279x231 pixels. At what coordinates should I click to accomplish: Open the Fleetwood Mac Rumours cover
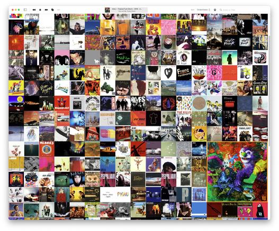coord(107,73)
